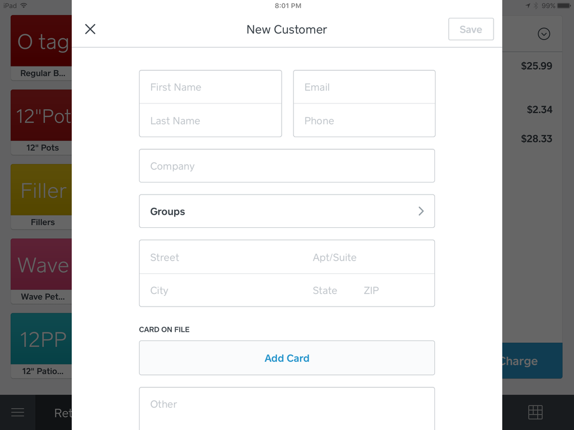
Task: Tap Add Card button
Action: coord(287,358)
